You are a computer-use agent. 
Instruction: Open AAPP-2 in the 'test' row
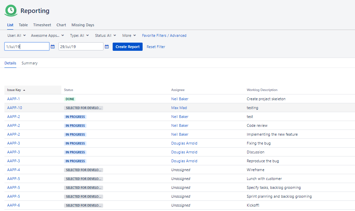[13, 117]
